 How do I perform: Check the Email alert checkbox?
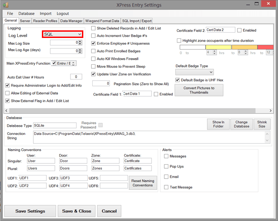click(166, 177)
